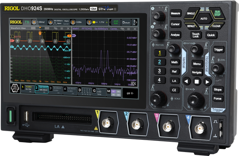Select on-screen channel 1 tab
Screen dimensions: 239x156
27,89
